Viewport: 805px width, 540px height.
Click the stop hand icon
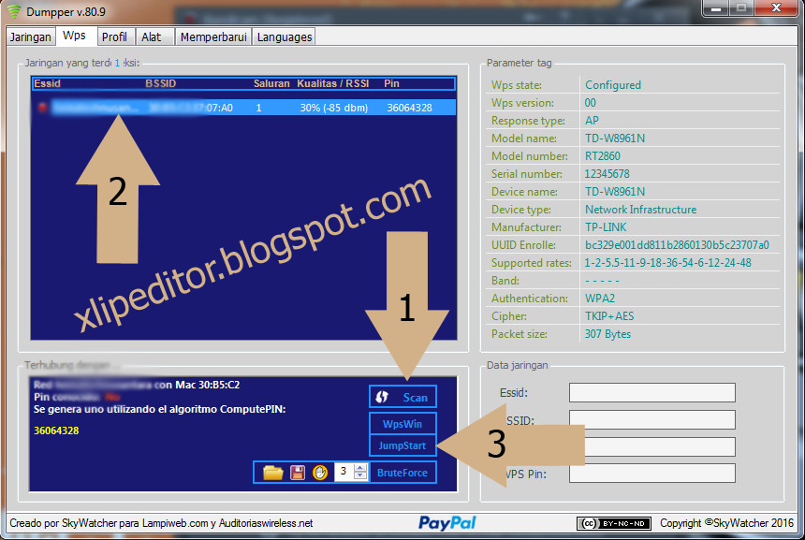(320, 473)
